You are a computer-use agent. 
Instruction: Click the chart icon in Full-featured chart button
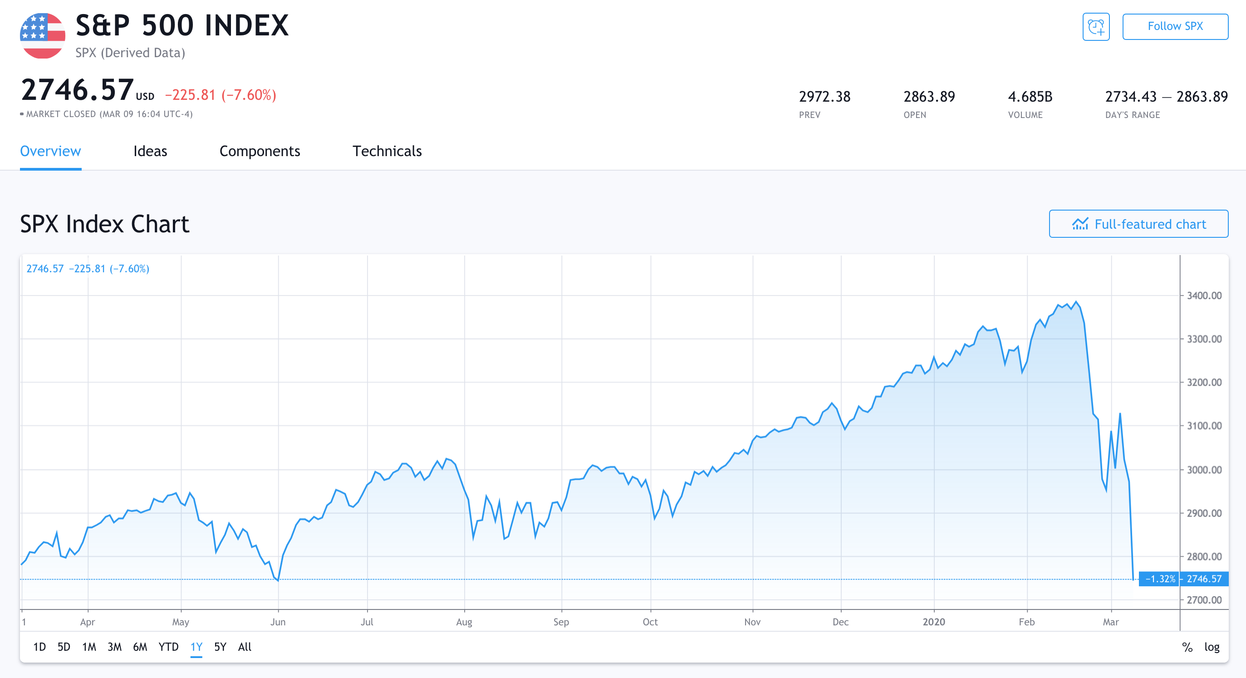(1079, 224)
